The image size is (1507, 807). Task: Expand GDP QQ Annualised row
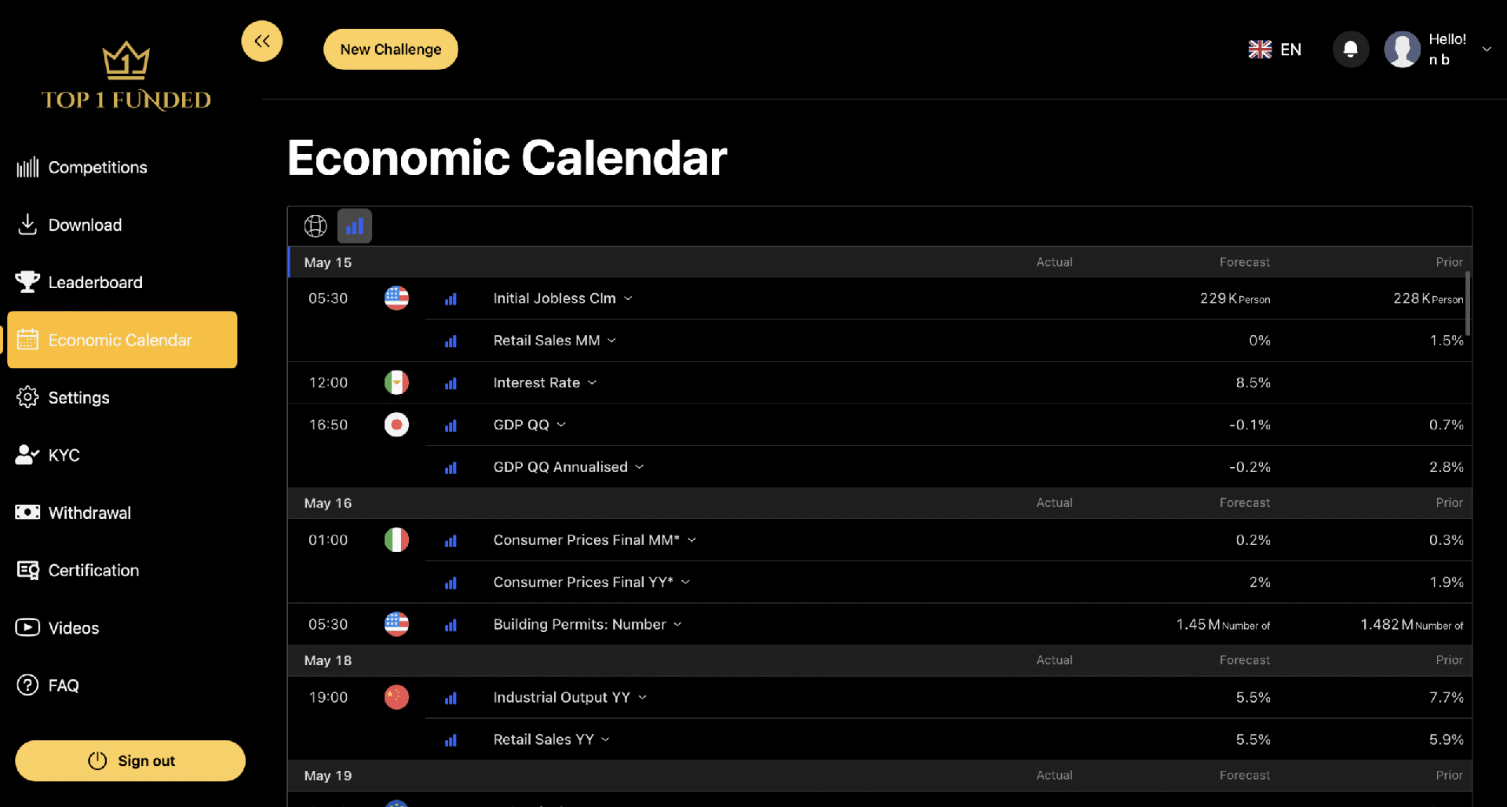(x=640, y=467)
